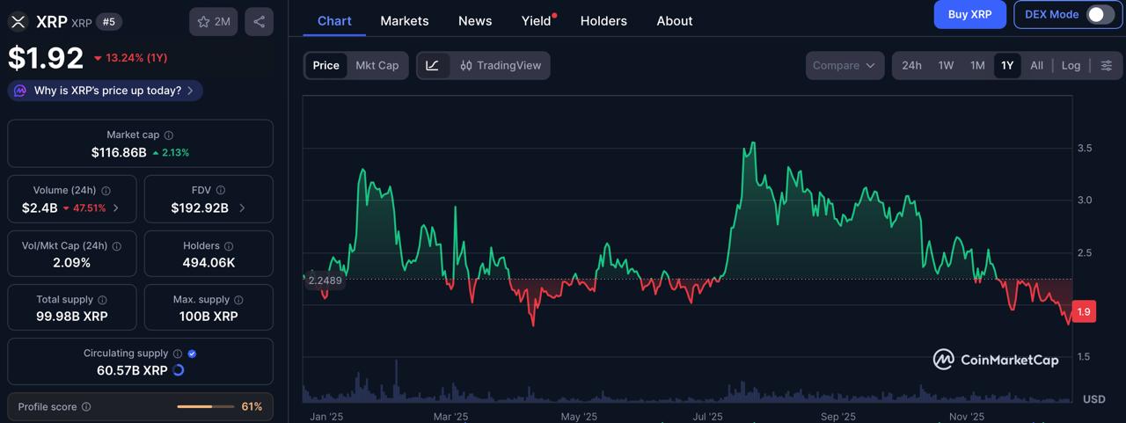Expand "Why is XRP's price up today?" chevron

190,91
